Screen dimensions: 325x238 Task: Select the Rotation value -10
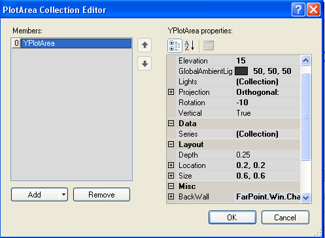(242, 103)
